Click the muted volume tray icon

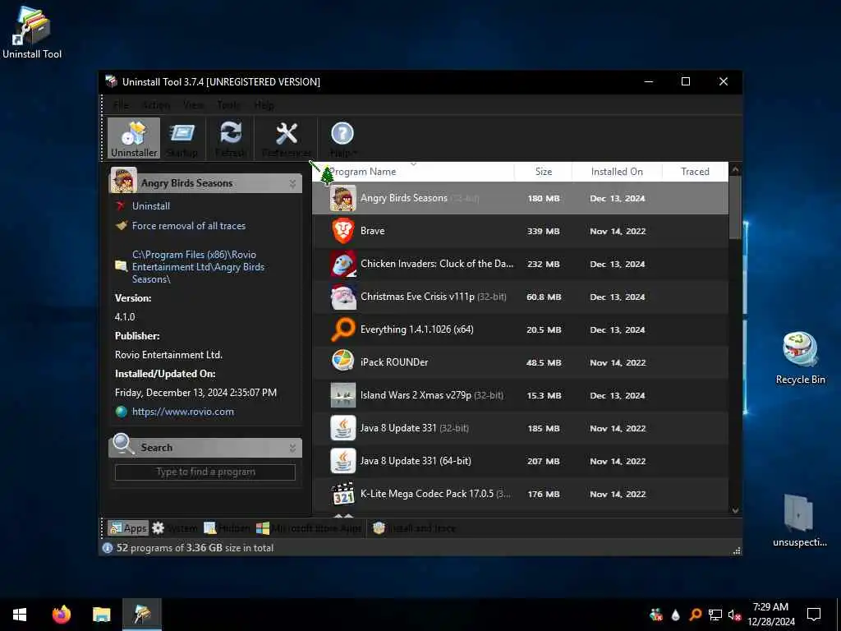(734, 615)
